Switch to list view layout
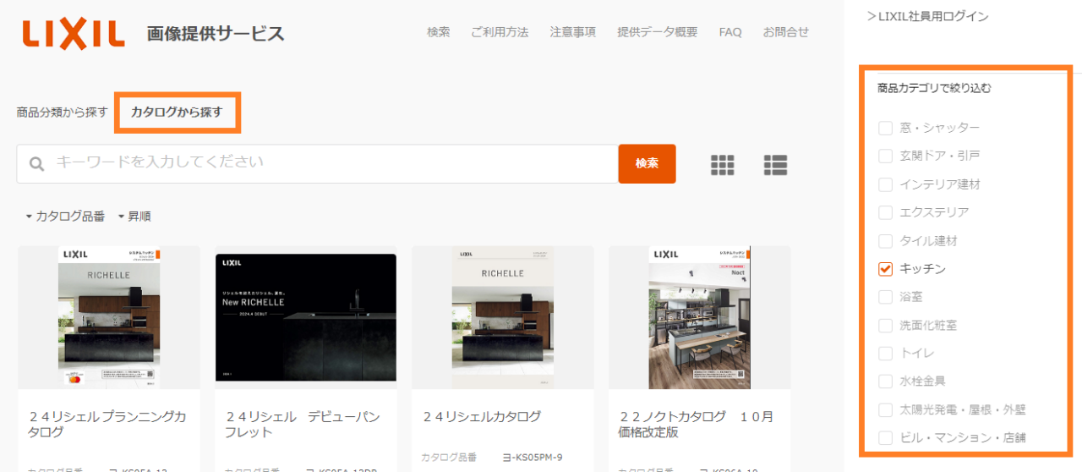The height and width of the screenshot is (472, 1082). 774,165
